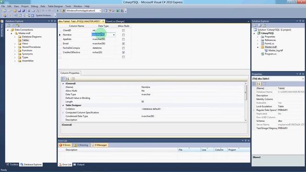Click the Stored Procedures folder icon

[20, 47]
